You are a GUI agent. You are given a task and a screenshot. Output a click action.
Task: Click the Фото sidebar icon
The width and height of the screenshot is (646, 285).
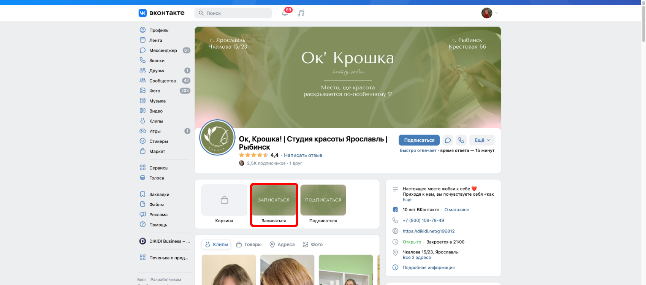[142, 90]
